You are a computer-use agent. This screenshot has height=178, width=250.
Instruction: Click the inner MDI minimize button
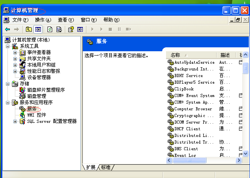tap(232, 20)
